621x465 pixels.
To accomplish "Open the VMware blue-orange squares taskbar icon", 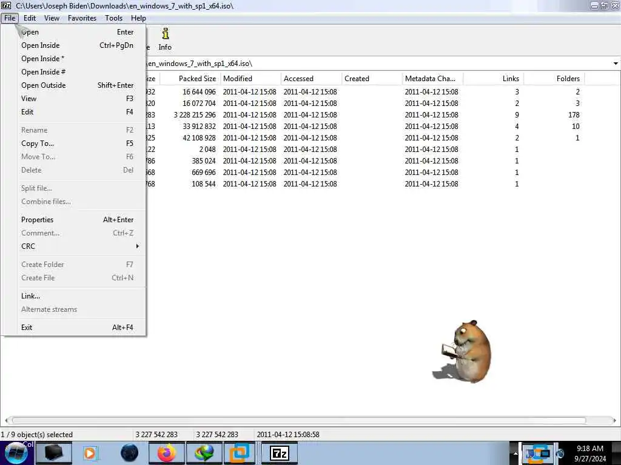I will (240, 453).
